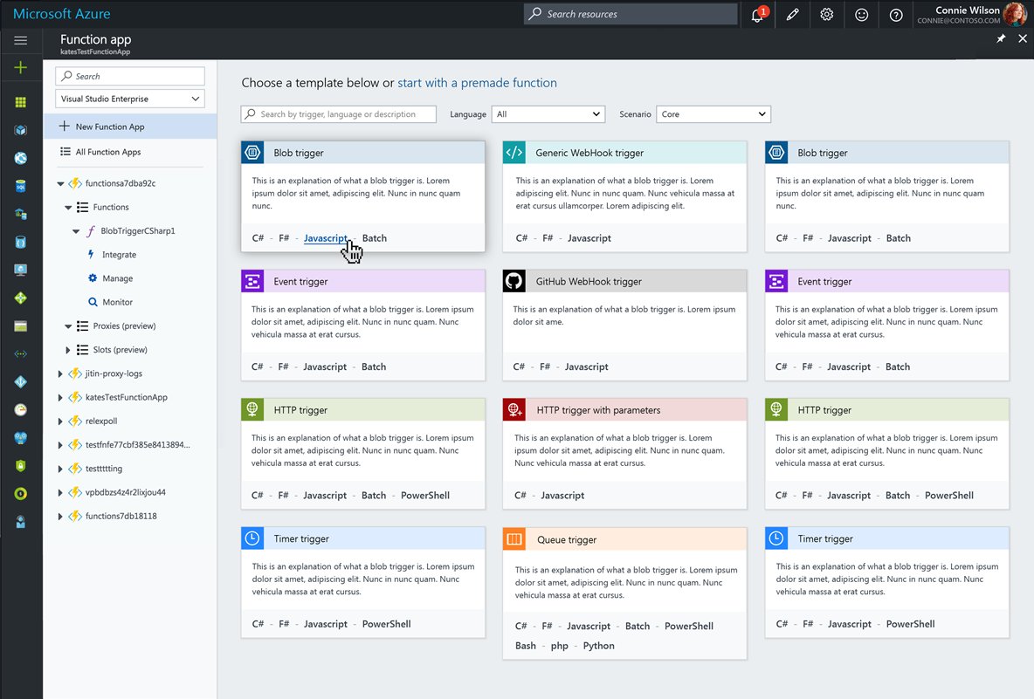Open Virtual networks dotted arrows icon
1034x699 pixels.
[20, 353]
